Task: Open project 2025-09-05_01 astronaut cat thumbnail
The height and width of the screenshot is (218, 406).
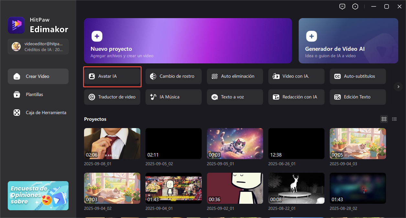Action: coord(235,144)
